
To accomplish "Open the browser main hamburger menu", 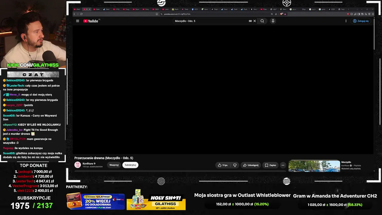I will tap(373, 14).
